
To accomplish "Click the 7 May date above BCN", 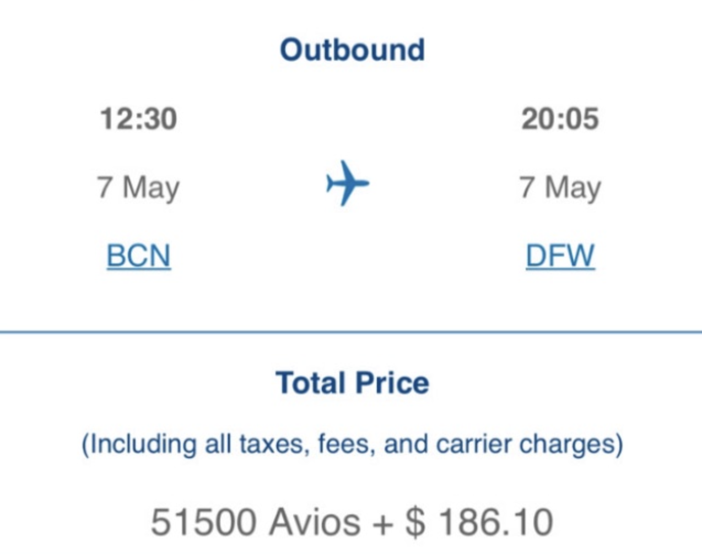I will coord(138,187).
